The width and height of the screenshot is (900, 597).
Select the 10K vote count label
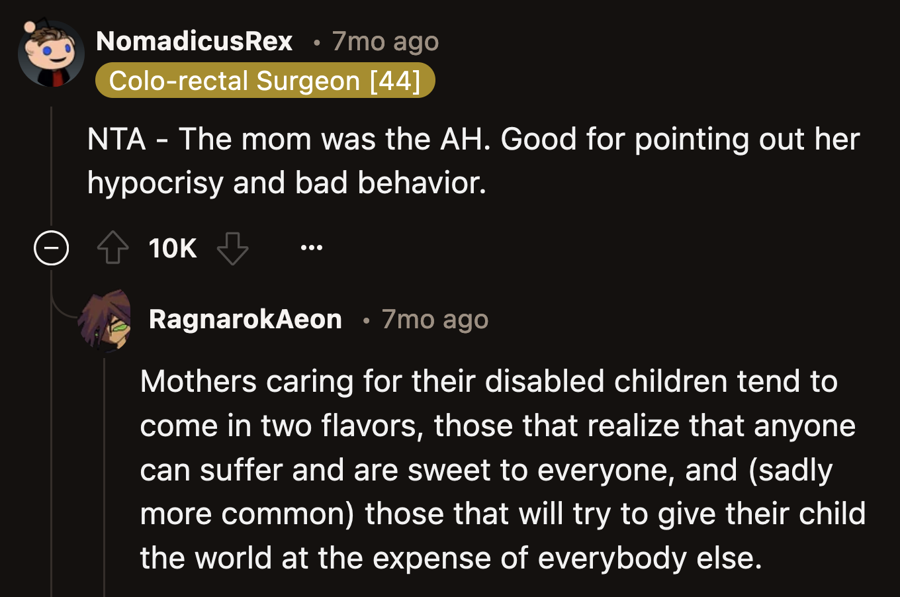(x=172, y=248)
